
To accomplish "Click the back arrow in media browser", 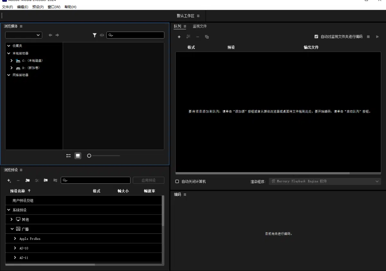I will point(50,35).
